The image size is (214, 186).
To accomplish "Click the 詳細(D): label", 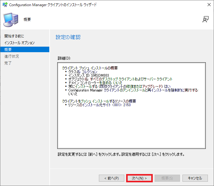I will pyautogui.click(x=64, y=58).
